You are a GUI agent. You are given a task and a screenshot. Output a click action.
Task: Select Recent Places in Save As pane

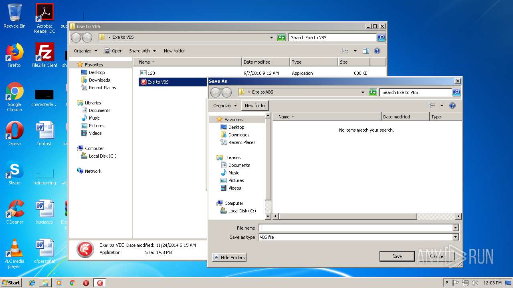coord(242,142)
